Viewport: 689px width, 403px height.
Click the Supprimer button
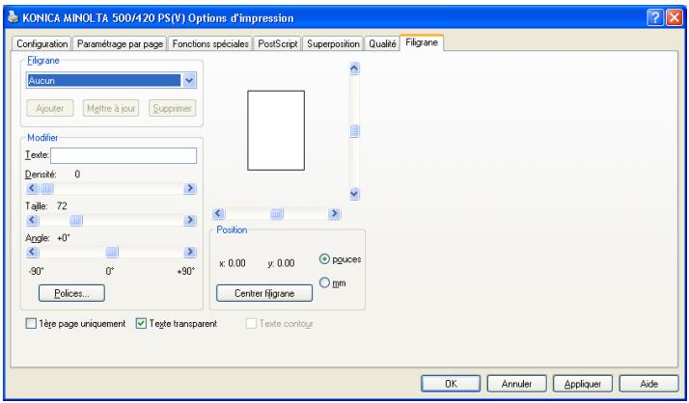tap(172, 108)
